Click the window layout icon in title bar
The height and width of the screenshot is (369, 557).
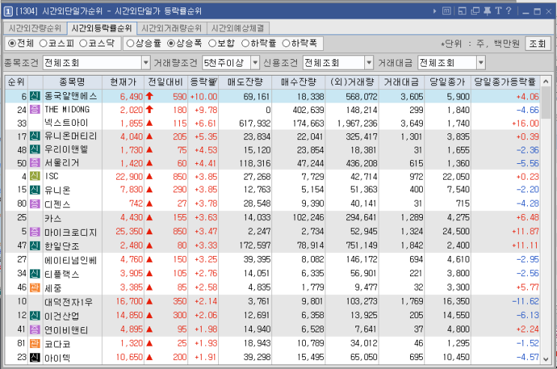pos(462,11)
